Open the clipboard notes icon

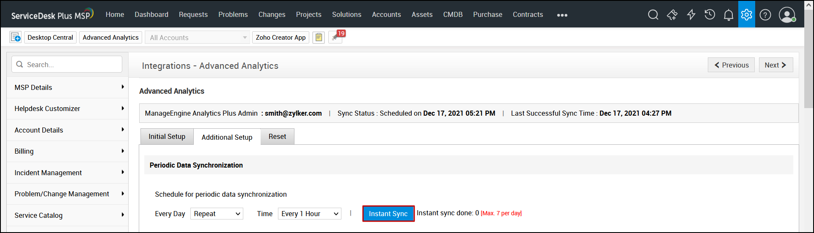point(319,37)
